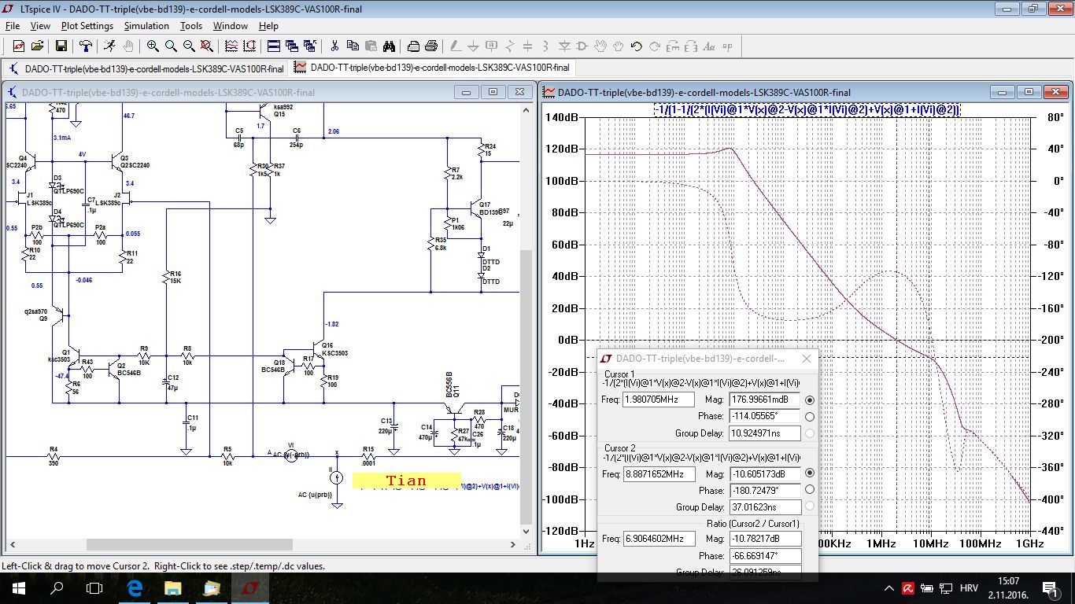Click the Print Setup icon

coord(413,46)
